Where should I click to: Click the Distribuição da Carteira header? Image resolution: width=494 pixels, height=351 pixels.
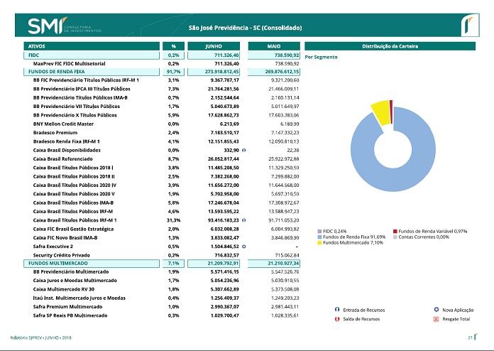pyautogui.click(x=390, y=46)
